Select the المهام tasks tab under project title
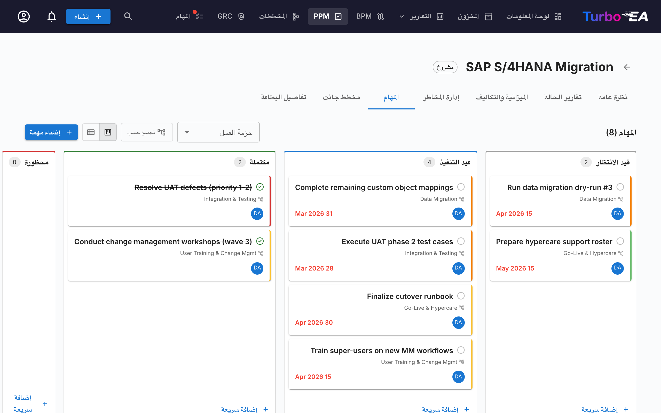The height and width of the screenshot is (413, 661). click(x=391, y=98)
